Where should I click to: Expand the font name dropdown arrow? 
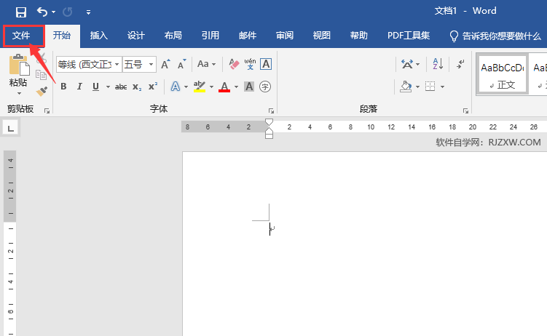117,65
